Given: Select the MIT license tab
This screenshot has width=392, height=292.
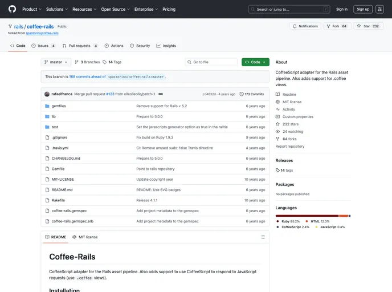Looking at the screenshot, I should click(85, 237).
